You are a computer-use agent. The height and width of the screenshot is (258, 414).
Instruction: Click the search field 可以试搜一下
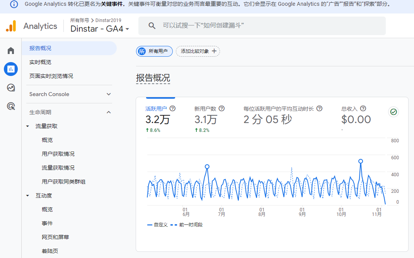pyautogui.click(x=262, y=25)
